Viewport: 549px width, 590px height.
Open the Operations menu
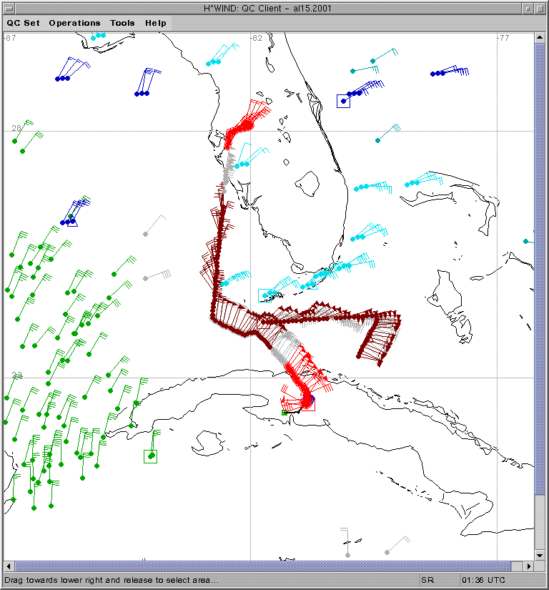point(74,23)
